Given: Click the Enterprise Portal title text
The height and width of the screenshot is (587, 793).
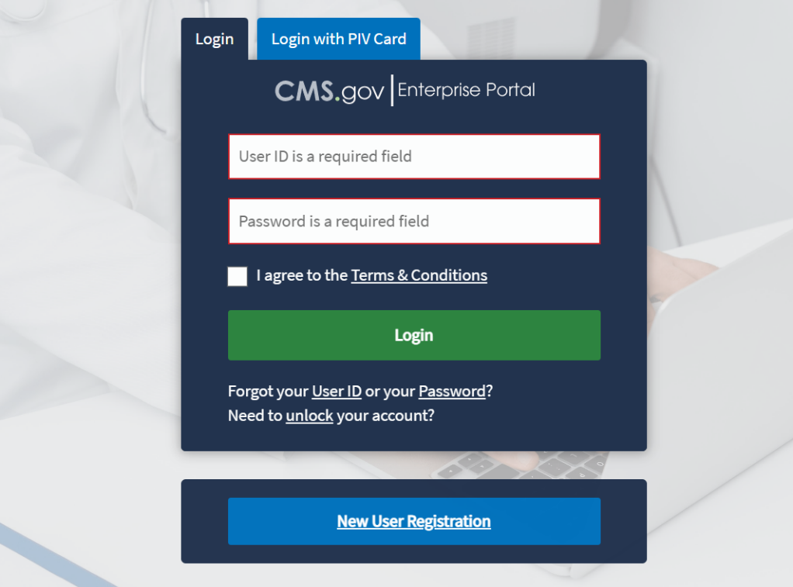Looking at the screenshot, I should click(x=466, y=90).
